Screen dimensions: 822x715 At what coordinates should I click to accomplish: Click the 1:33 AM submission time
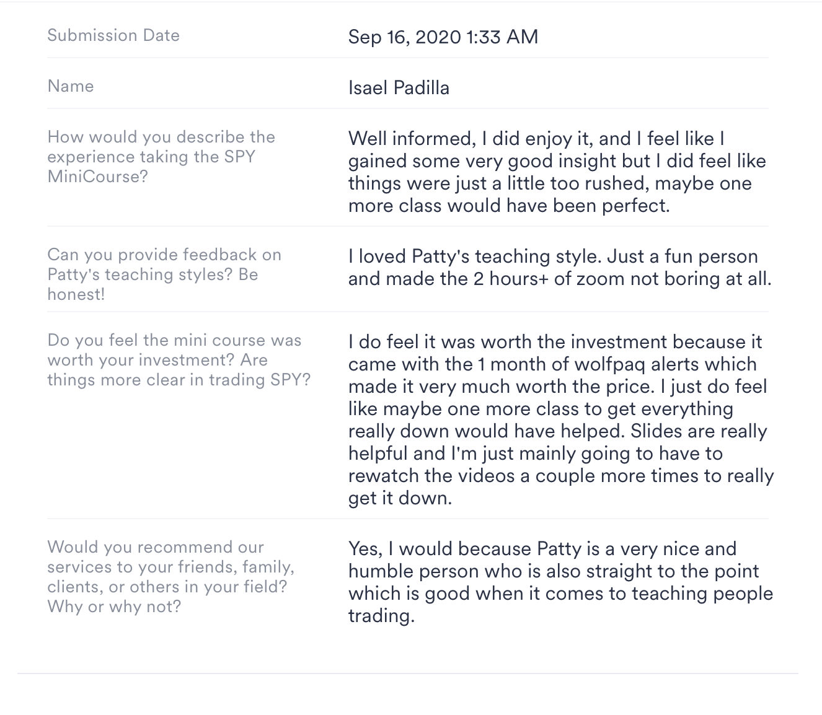click(502, 37)
